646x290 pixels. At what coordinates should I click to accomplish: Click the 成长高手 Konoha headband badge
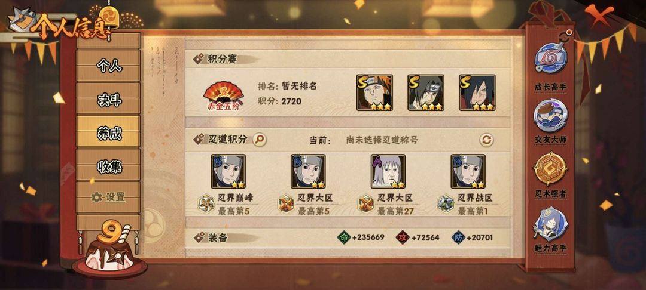tap(551, 58)
